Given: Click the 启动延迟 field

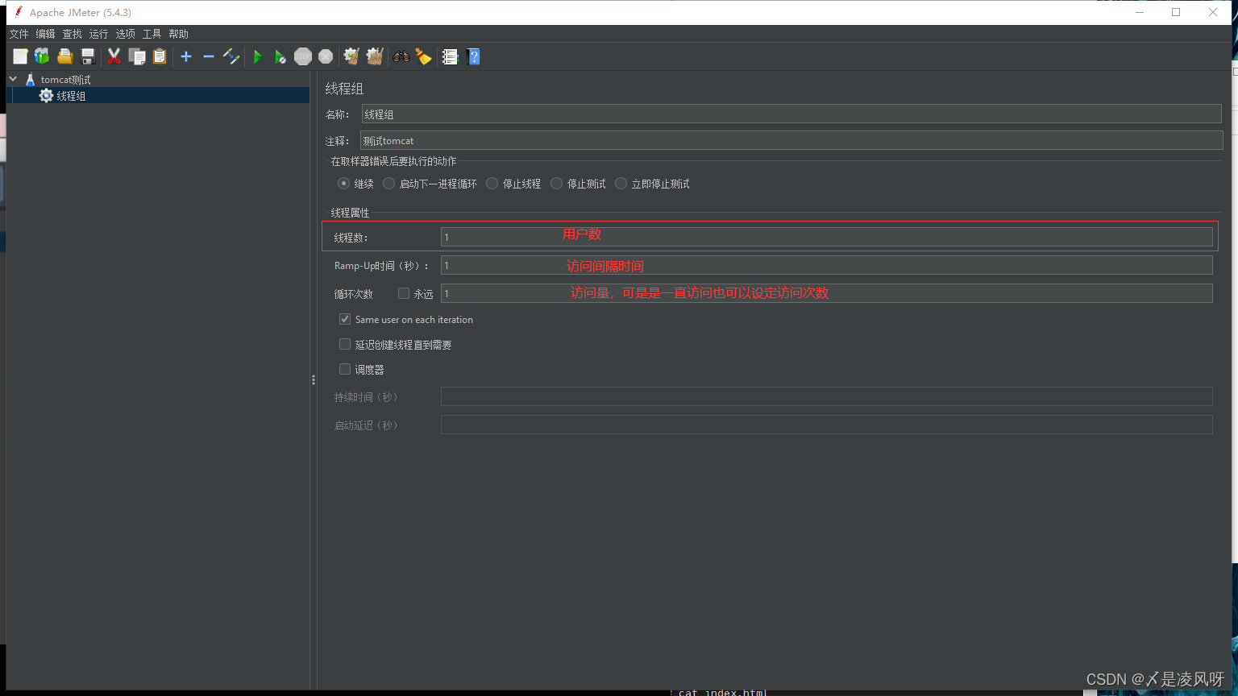Looking at the screenshot, I should click(x=827, y=425).
